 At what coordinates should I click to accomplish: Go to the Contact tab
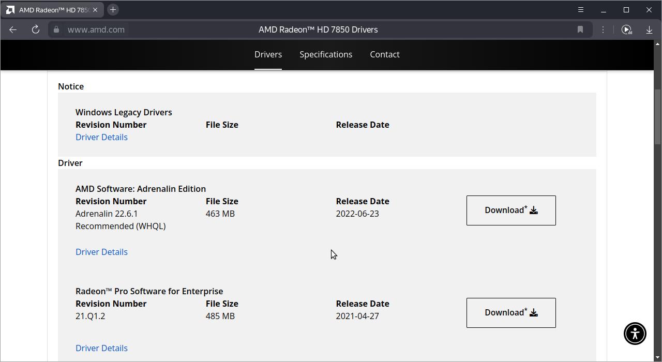click(384, 54)
